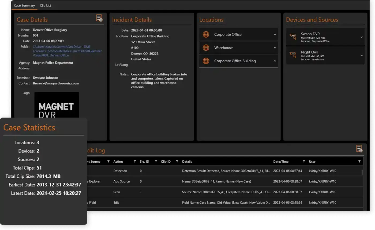The height and width of the screenshot is (230, 375).
Task: Click the timestamp in the Add Source row
Action: (288, 181)
